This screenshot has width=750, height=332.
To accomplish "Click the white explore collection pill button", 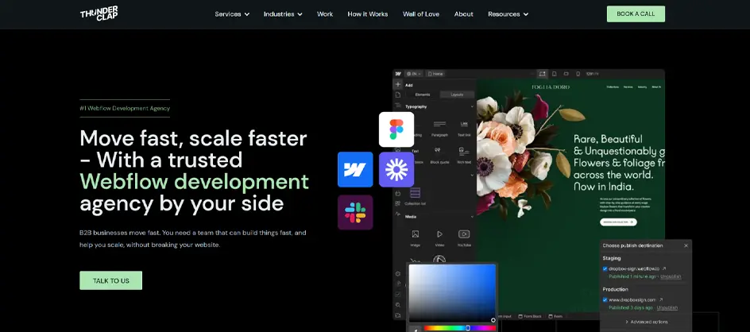I will (x=618, y=222).
